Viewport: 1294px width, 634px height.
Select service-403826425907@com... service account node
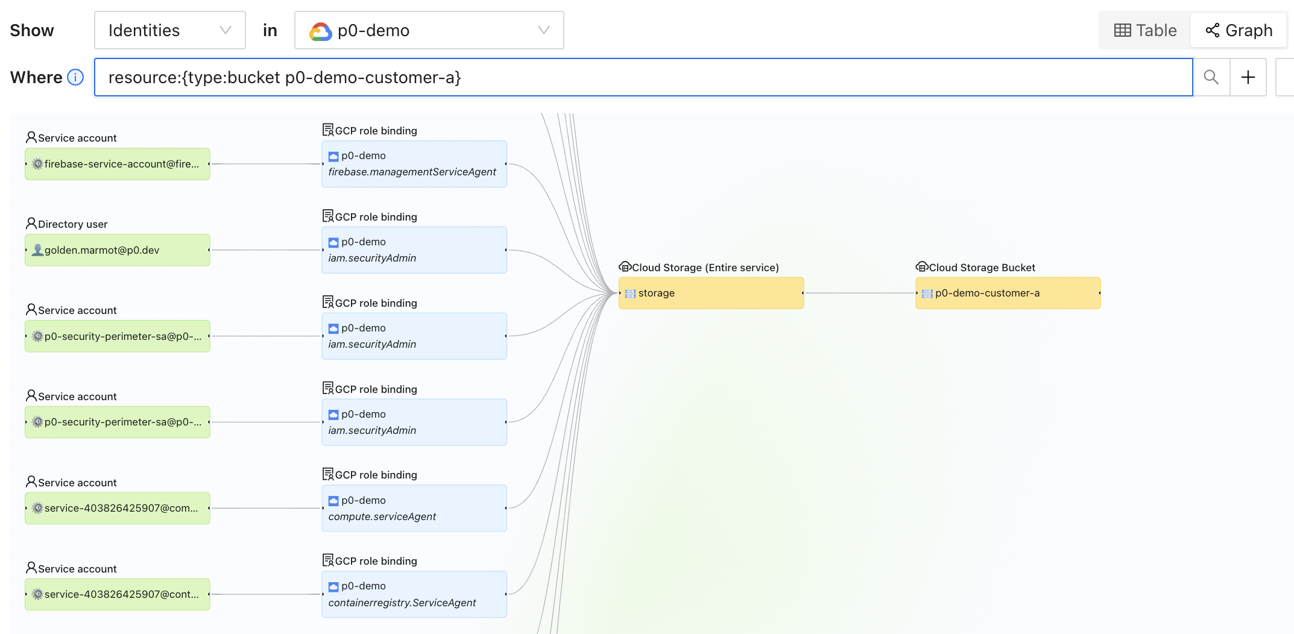coord(118,508)
